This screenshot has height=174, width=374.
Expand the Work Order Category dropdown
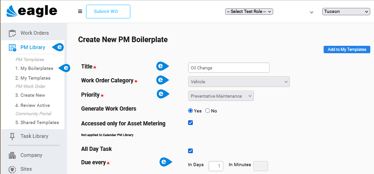(x=239, y=81)
